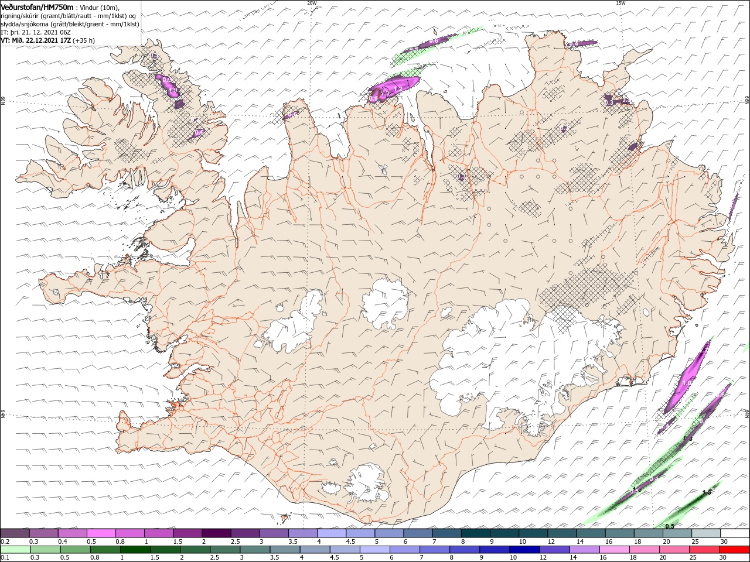Image resolution: width=750 pixels, height=562 pixels.
Task: Select the top-row 4 light lavender swatch
Action: 332,533
